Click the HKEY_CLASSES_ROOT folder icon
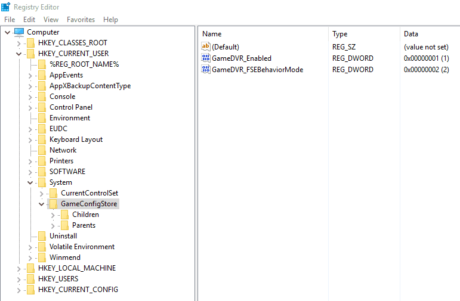The width and height of the screenshot is (460, 301). point(31,43)
